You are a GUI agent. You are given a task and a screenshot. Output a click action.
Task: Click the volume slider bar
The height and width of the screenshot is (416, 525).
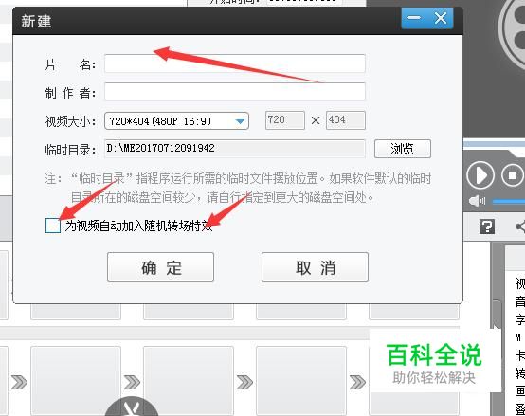[508, 202]
